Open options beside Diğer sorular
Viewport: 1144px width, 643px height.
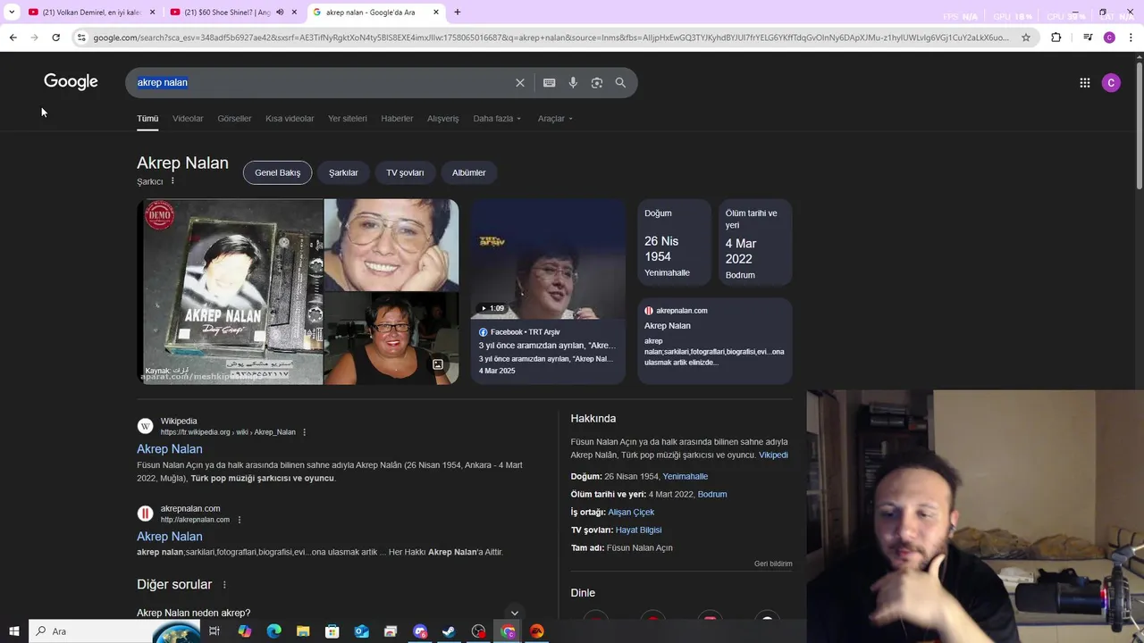224,585
